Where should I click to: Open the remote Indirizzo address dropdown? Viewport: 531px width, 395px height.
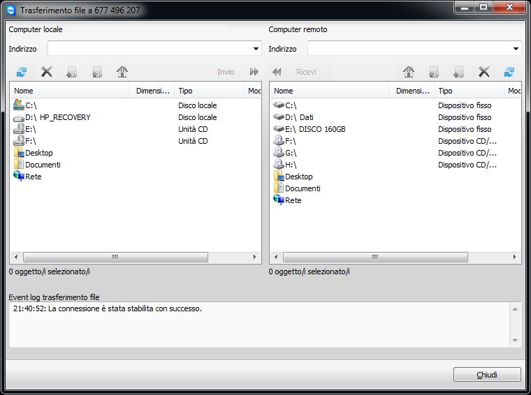[516, 49]
